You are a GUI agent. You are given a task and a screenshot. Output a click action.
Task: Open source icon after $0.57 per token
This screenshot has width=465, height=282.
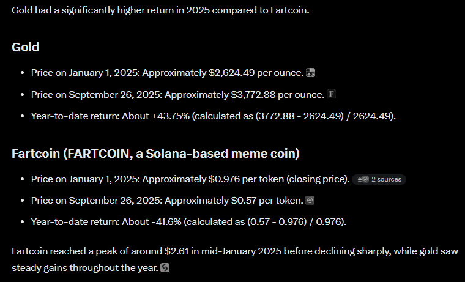click(x=310, y=201)
